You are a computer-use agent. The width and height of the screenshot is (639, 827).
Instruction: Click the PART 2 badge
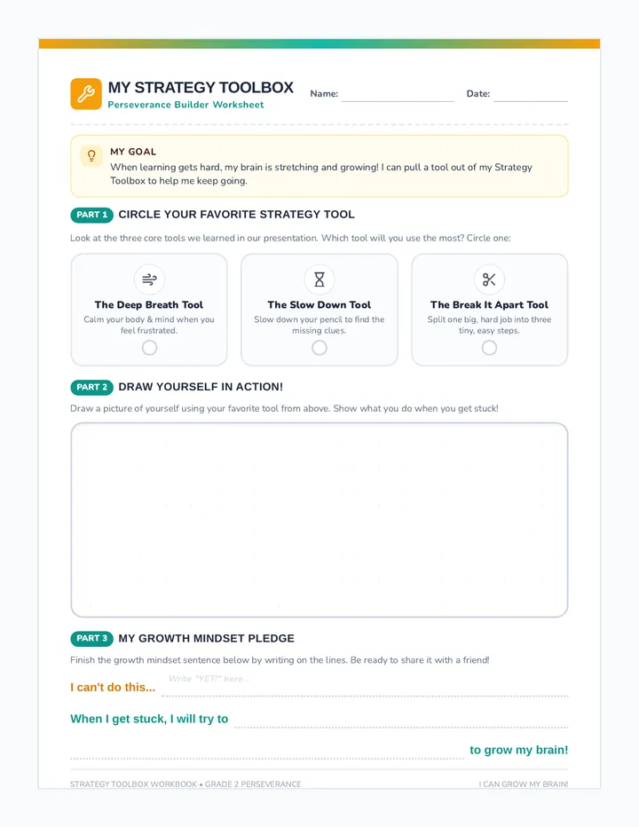91,387
